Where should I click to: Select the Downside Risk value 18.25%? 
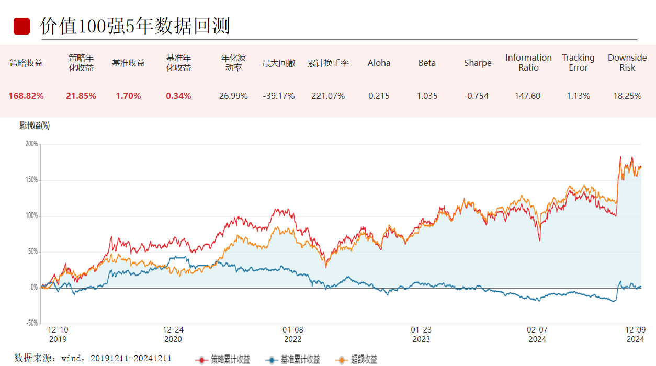click(x=627, y=96)
